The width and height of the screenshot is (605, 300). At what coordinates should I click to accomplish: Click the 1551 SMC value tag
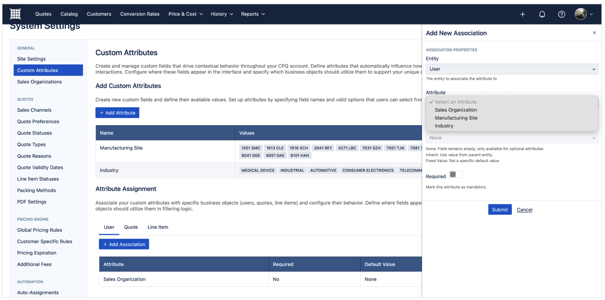pos(251,148)
